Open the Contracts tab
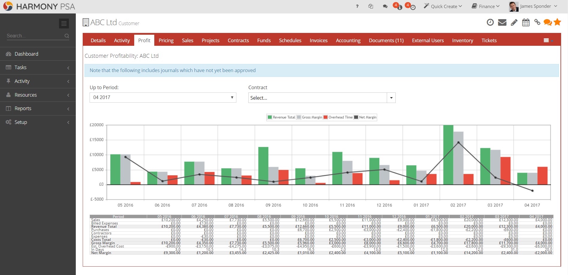The image size is (568, 275). 238,40
